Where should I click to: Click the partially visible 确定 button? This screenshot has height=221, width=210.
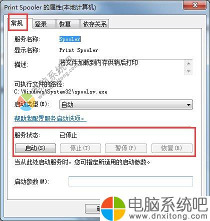pyautogui.click(x=93, y=208)
